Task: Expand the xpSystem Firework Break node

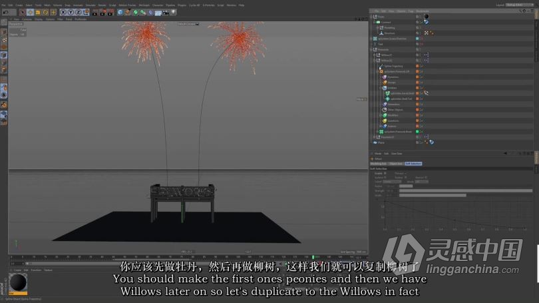Action: [x=378, y=132]
